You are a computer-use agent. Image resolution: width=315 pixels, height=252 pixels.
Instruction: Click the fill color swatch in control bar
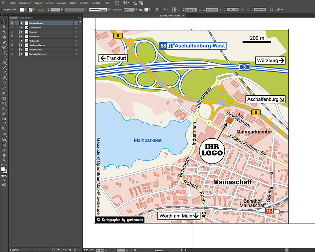(22, 10)
